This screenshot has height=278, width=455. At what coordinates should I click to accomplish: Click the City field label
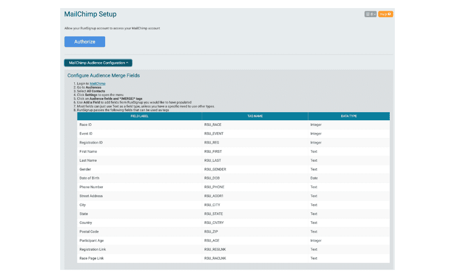point(82,205)
